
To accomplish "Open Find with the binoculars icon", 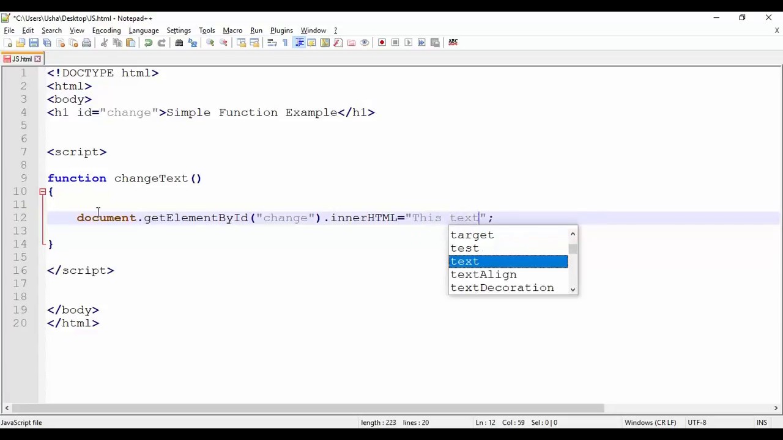I will coord(179,42).
